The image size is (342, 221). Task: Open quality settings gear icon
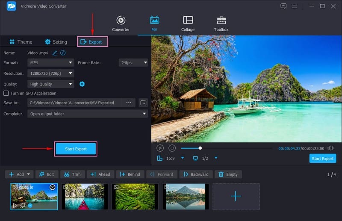82,84
